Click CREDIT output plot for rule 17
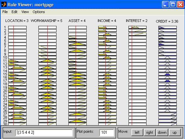Viewport: 185px width, 139px height. (168, 81)
